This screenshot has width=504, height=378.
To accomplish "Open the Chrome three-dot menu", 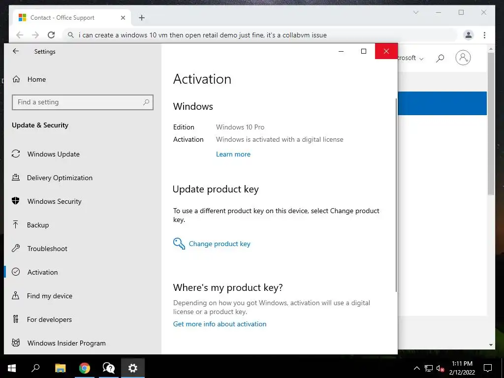I will [x=484, y=35].
